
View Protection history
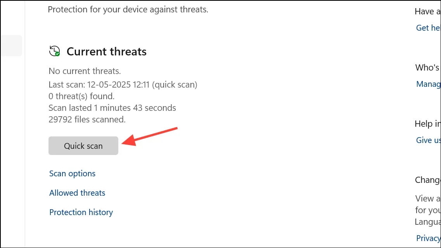pyautogui.click(x=81, y=212)
